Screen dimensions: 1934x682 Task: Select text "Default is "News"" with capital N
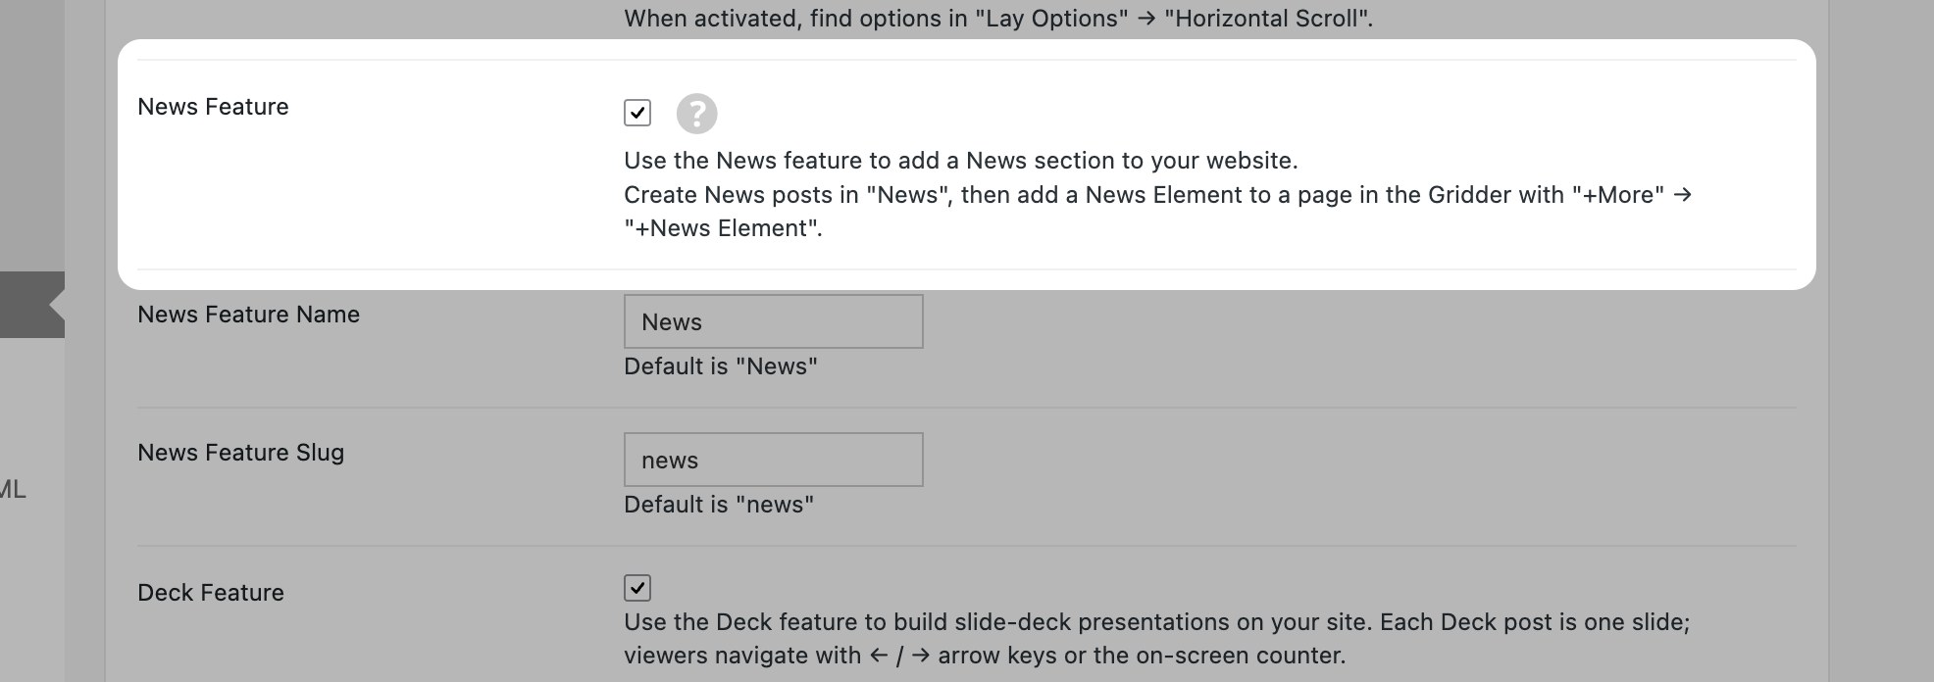click(x=721, y=366)
